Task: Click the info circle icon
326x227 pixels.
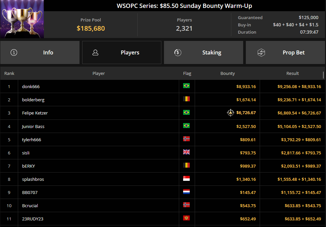Action: [14, 52]
